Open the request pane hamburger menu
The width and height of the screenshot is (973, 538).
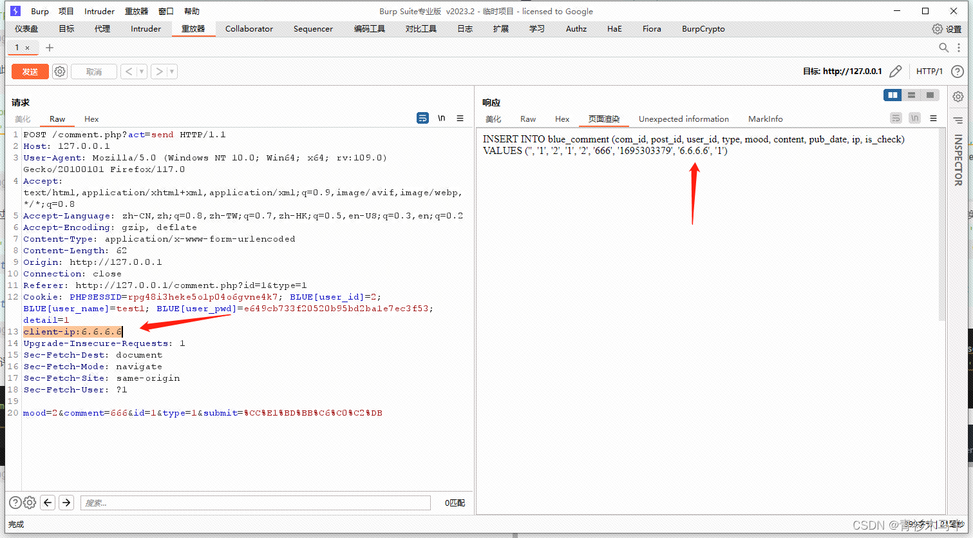tap(460, 118)
